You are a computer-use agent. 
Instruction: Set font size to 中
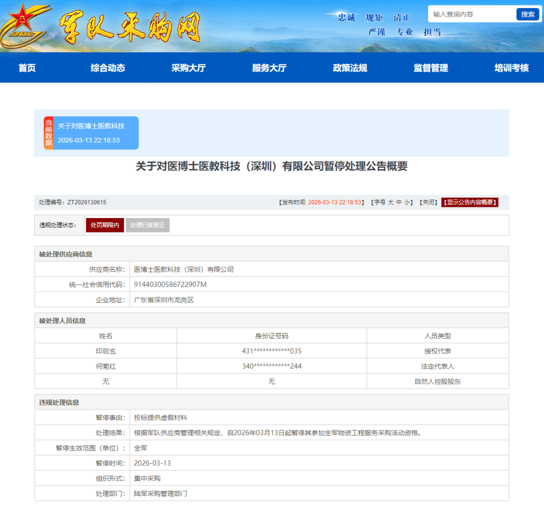coord(398,200)
